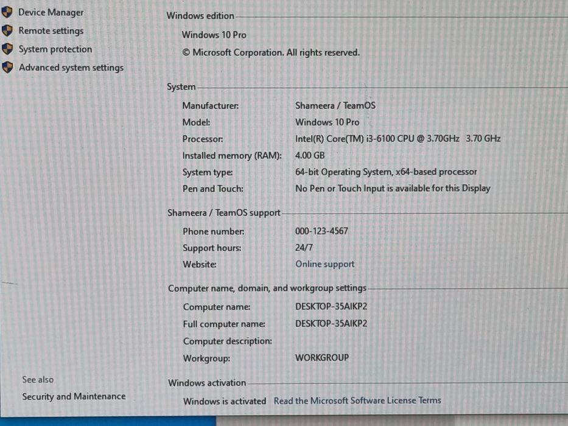
Task: Click the See also heading
Action: (38, 380)
